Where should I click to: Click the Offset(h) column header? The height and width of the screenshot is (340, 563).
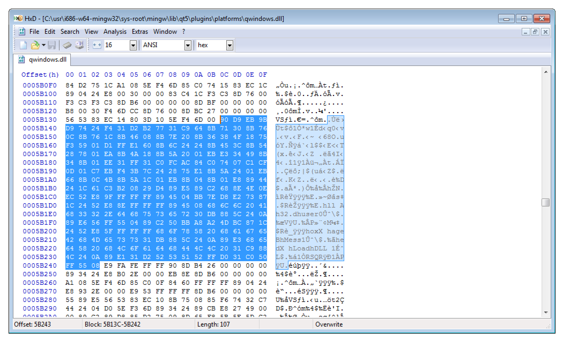40,75
